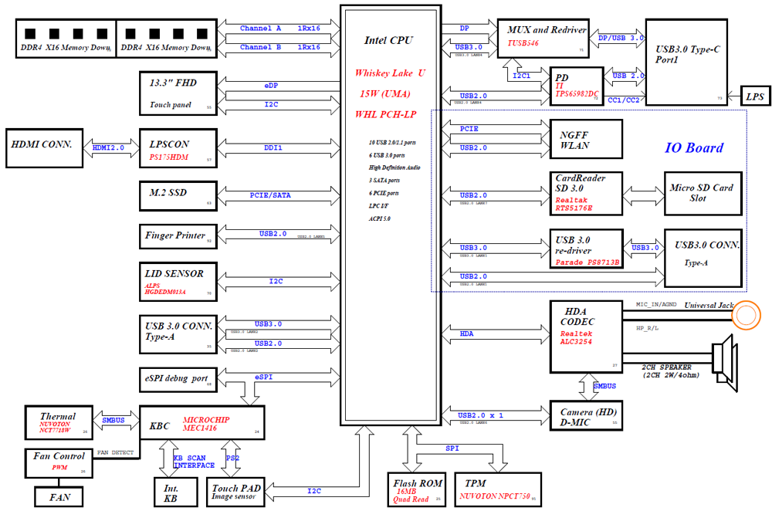Click the 'NGFF WLAN' block
The height and width of the screenshot is (511, 772).
coord(586,139)
